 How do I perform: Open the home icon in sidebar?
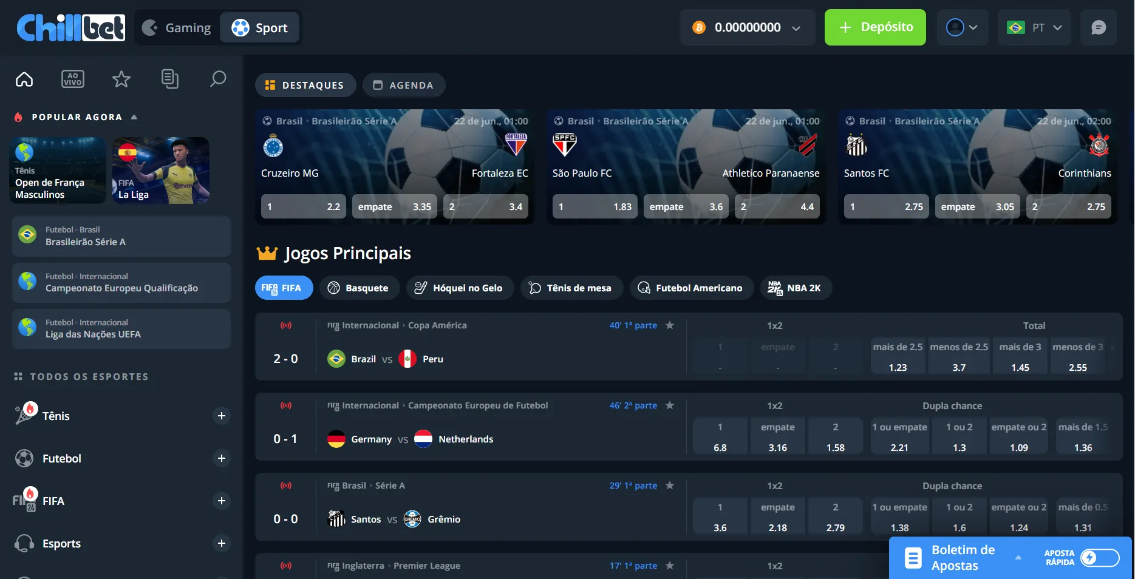tap(24, 79)
